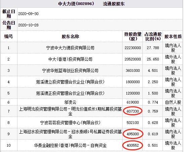Click 自然人股 in row 6
Image resolution: width=184 pixels, height=152 pixels.
[x=173, y=102]
